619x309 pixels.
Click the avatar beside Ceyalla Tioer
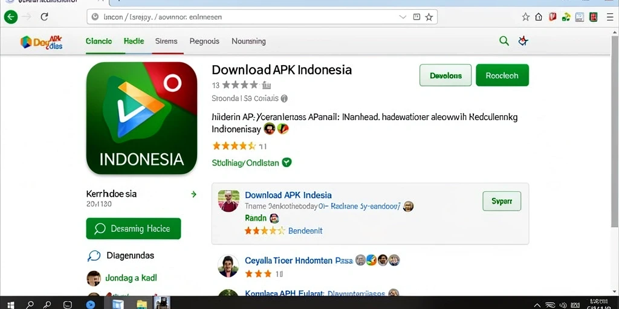click(228, 266)
